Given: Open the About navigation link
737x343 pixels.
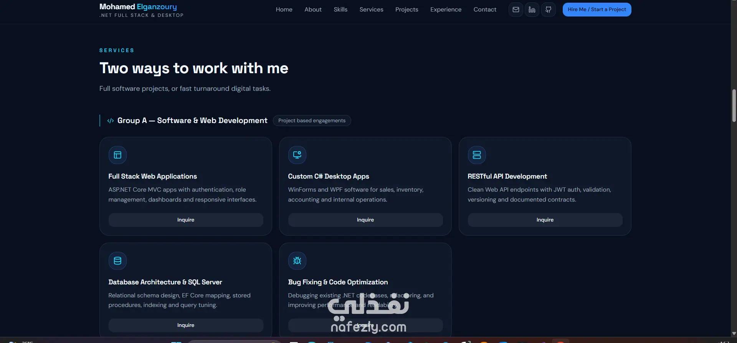Looking at the screenshot, I should point(313,10).
